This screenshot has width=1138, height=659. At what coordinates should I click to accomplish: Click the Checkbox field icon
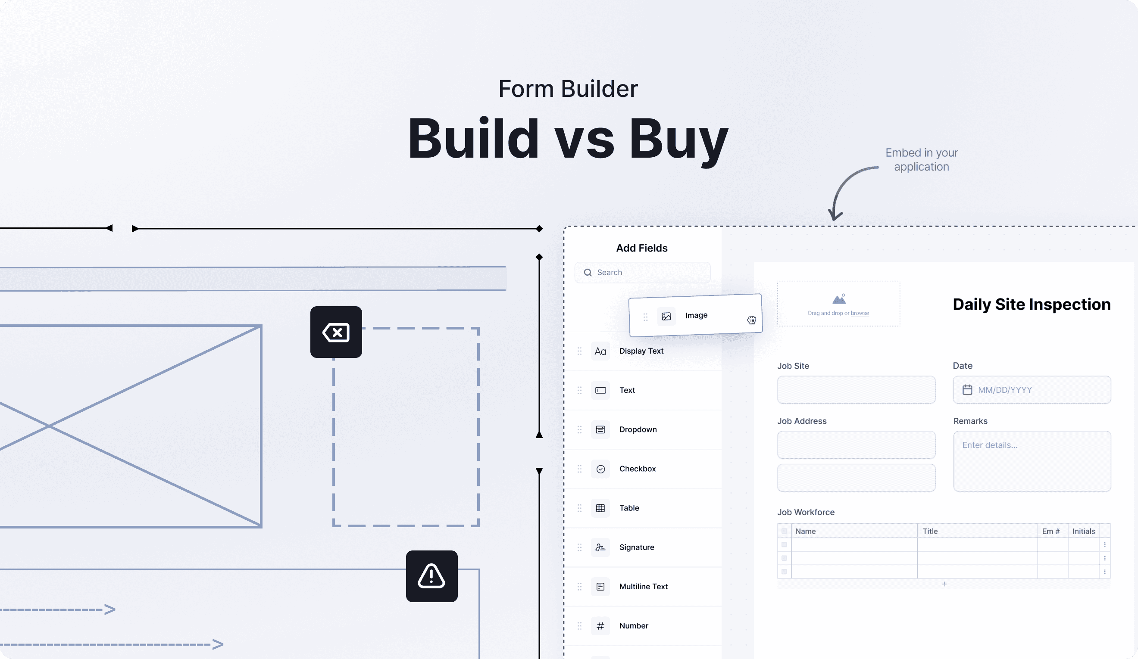600,468
